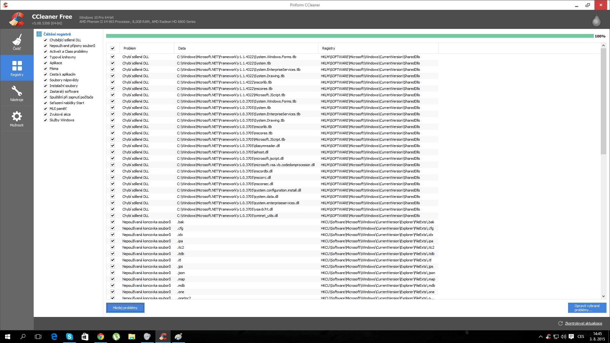Open Možnosti settings gear
The height and width of the screenshot is (343, 610).
17,118
